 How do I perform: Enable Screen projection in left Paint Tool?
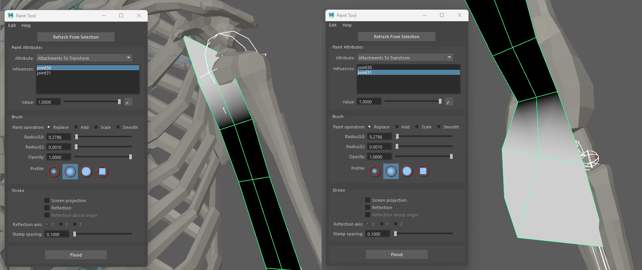[47, 201]
